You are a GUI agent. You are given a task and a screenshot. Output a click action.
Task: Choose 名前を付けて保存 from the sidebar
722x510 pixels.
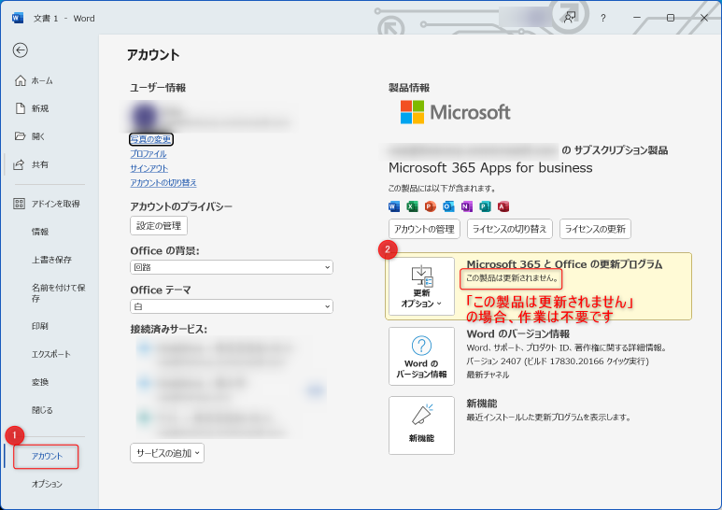59,292
